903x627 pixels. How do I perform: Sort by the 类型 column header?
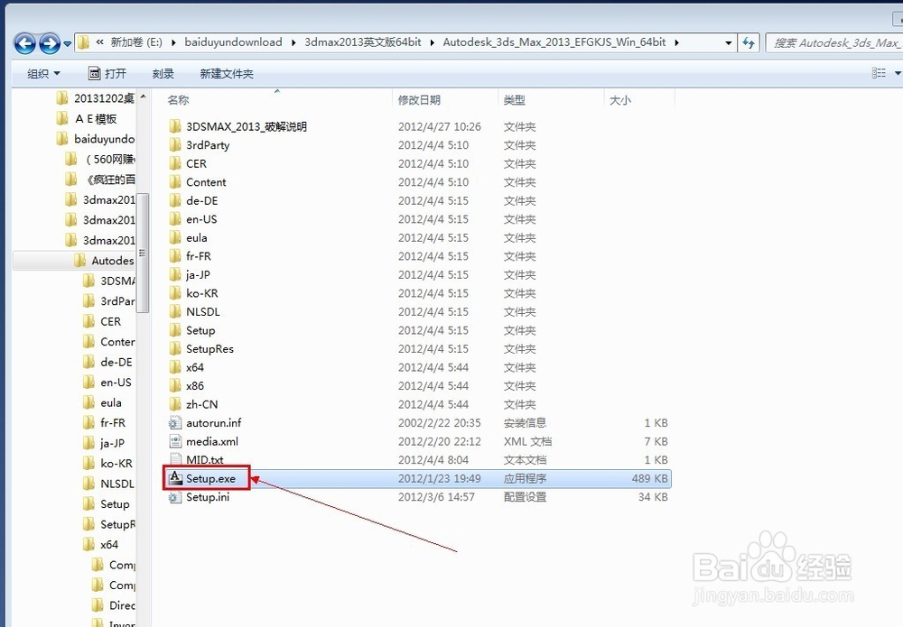pos(515,100)
